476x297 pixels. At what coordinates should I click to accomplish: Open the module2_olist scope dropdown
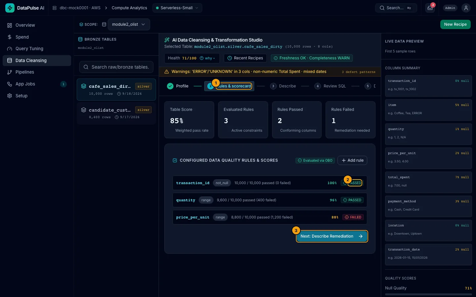pos(129,24)
